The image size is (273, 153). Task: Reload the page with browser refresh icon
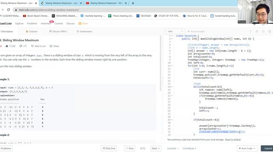(x=9, y=10)
